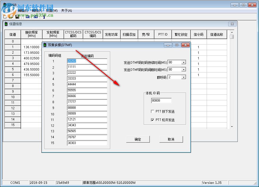The width and height of the screenshot is (259, 187).
Task: Click code group 12 field with 34343
Action: [87, 125]
